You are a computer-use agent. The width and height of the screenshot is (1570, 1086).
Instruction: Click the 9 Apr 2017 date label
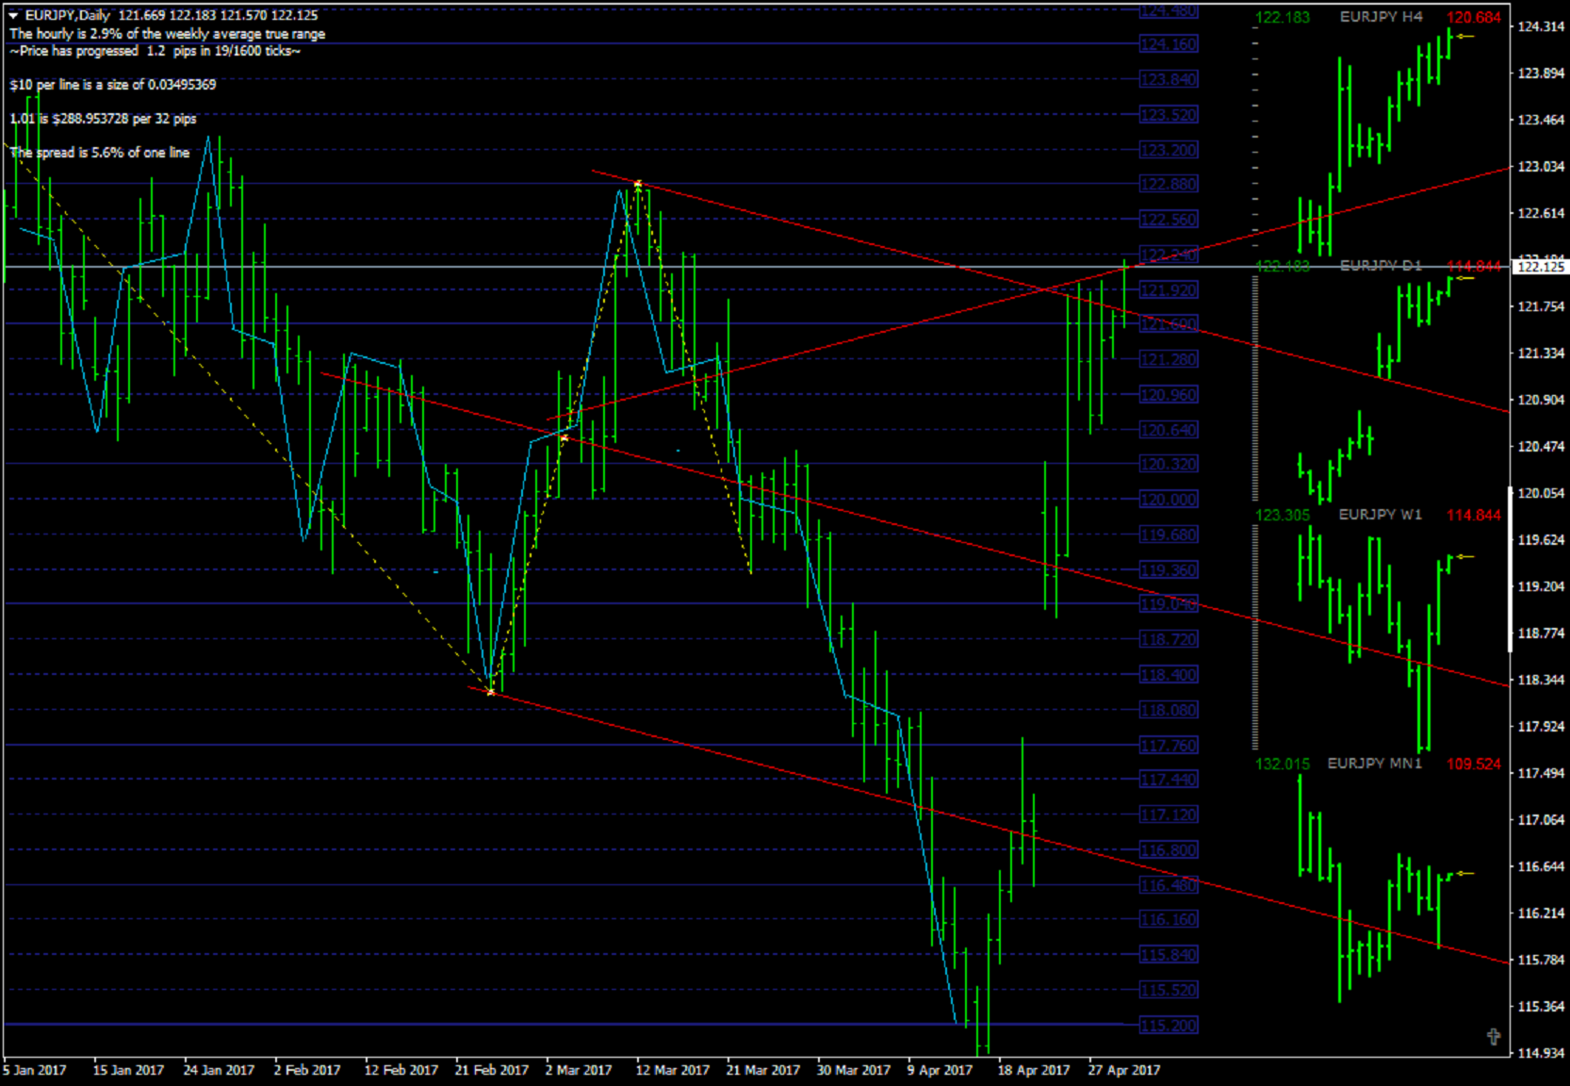940,1070
